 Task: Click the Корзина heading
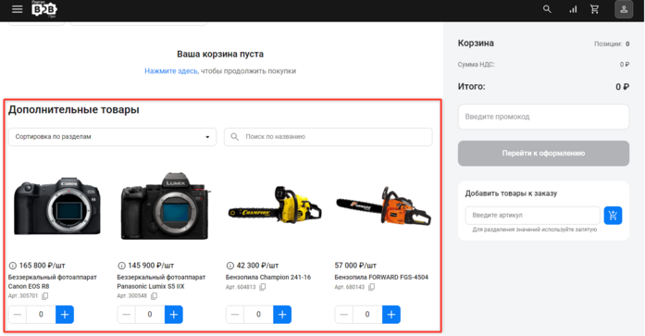(476, 44)
